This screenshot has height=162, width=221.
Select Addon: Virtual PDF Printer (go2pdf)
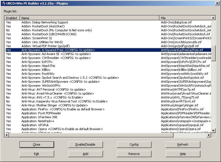click(108, 46)
